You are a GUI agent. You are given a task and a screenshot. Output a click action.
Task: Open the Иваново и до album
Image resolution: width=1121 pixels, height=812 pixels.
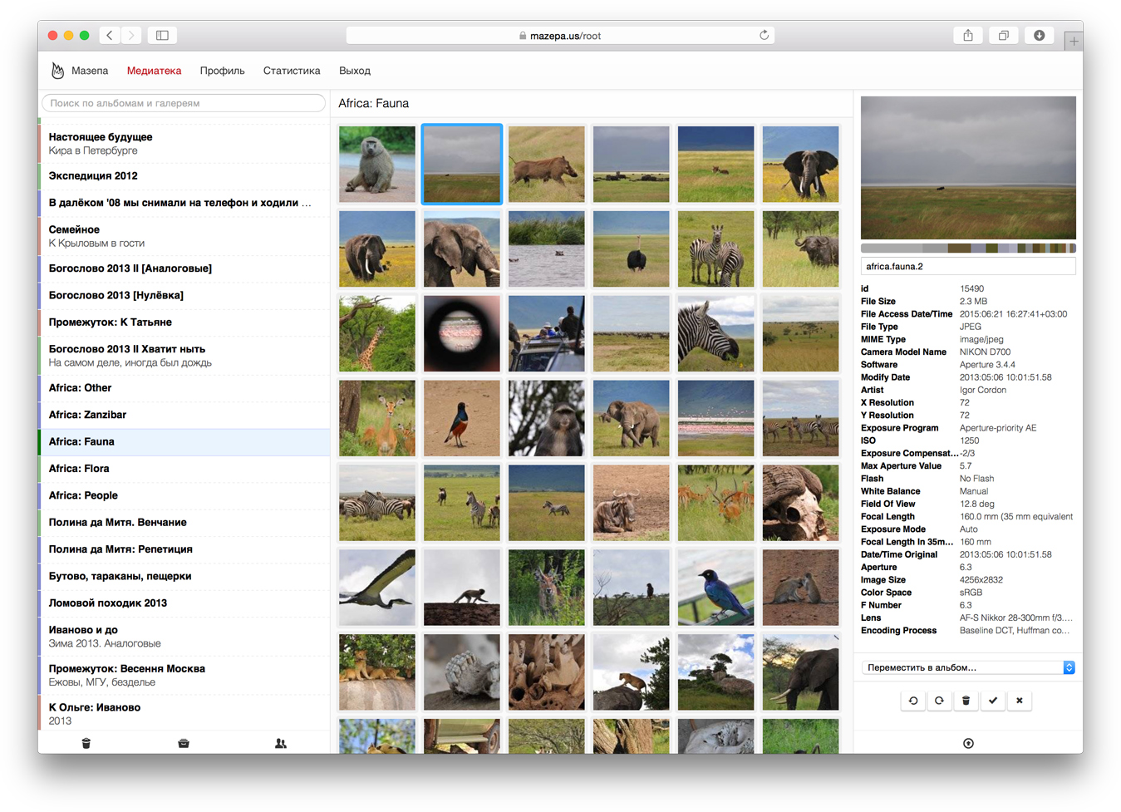click(184, 636)
